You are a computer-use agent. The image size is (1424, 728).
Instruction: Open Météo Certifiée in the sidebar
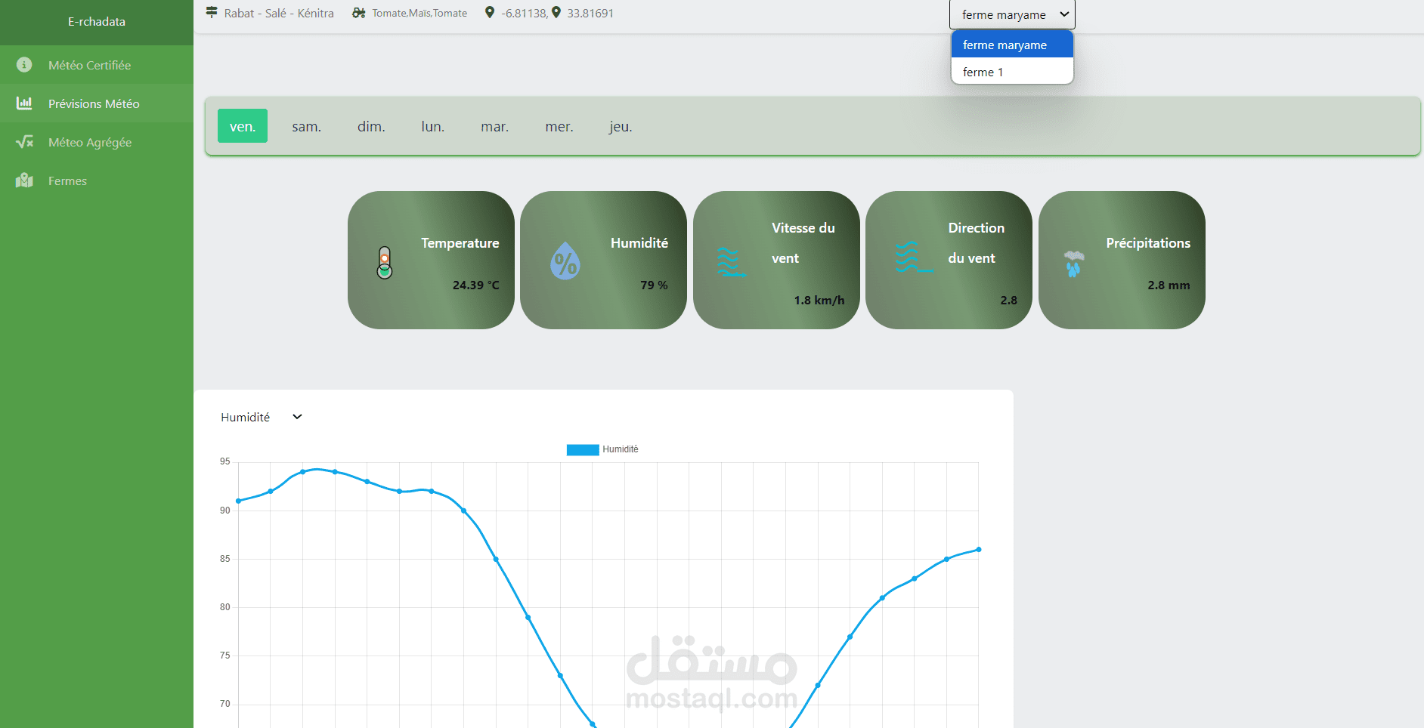pos(97,65)
